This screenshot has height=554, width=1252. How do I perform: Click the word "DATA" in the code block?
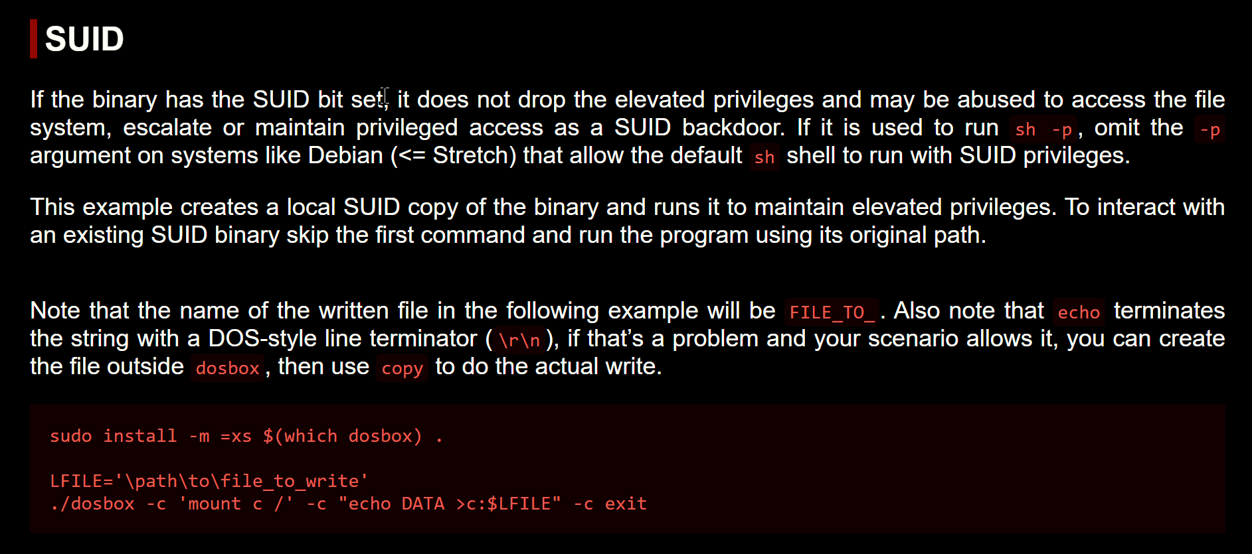tap(422, 504)
